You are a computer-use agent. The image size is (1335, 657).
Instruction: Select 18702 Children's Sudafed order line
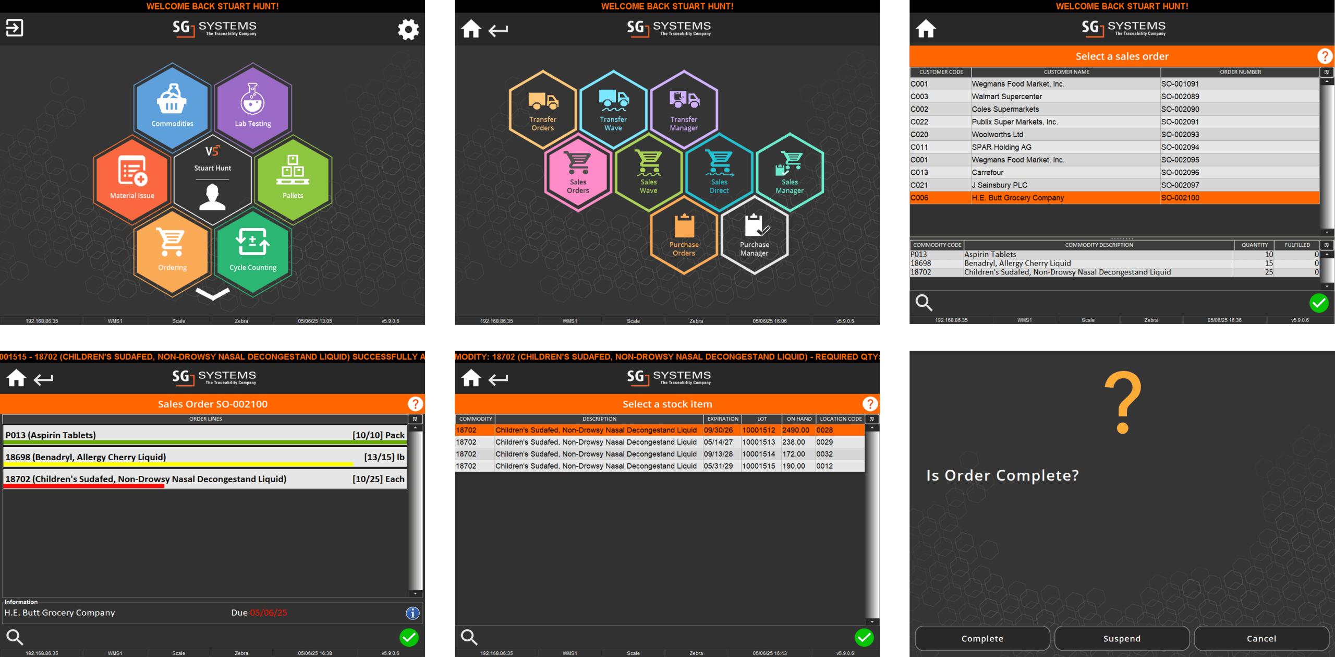pos(205,479)
